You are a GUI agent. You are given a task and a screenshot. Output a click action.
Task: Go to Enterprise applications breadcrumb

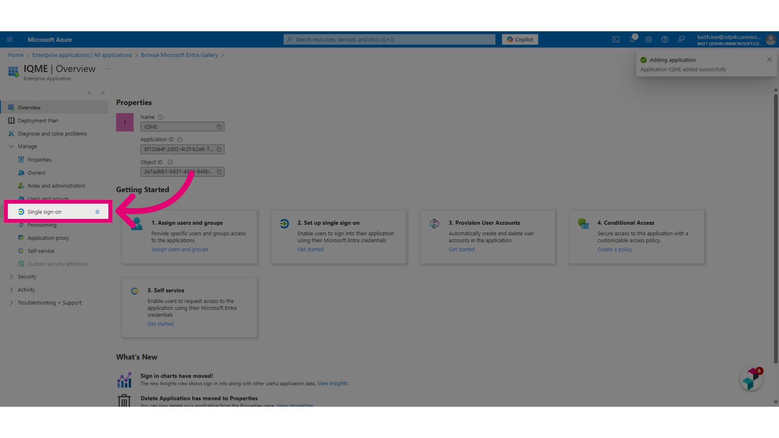point(82,55)
